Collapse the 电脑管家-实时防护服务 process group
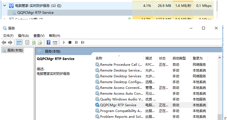Image resolution: width=227 pixels, height=120 pixels. pyautogui.click(x=4, y=6)
